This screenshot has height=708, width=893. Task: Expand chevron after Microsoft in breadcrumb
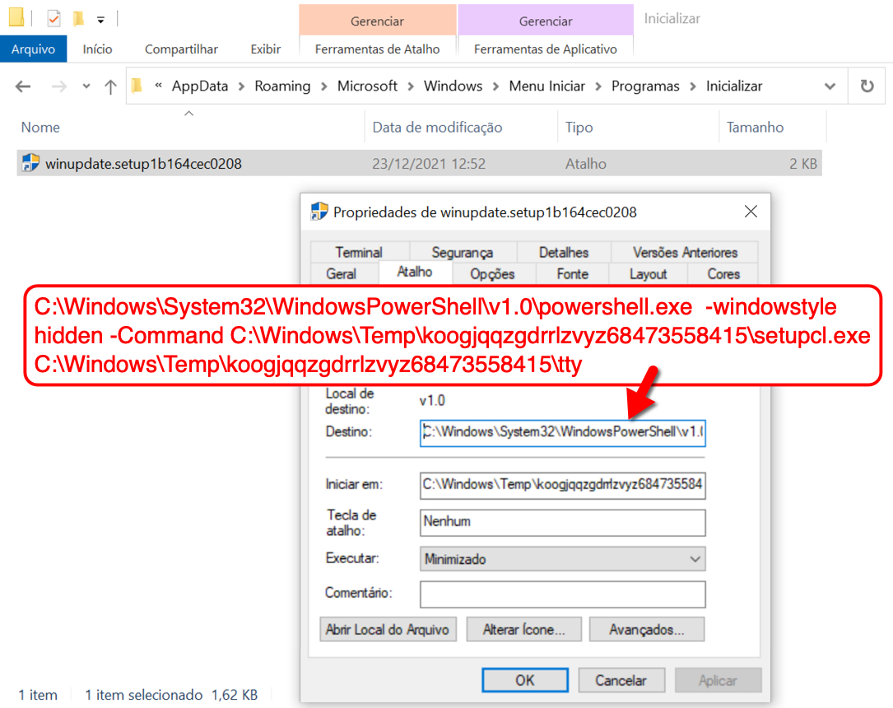[411, 86]
